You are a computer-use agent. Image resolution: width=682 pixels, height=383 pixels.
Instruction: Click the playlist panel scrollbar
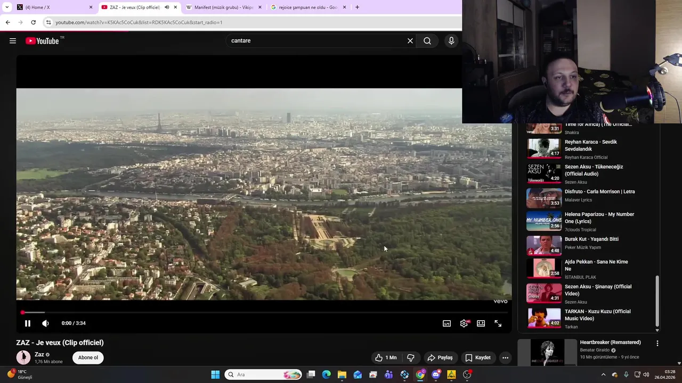coord(657,301)
